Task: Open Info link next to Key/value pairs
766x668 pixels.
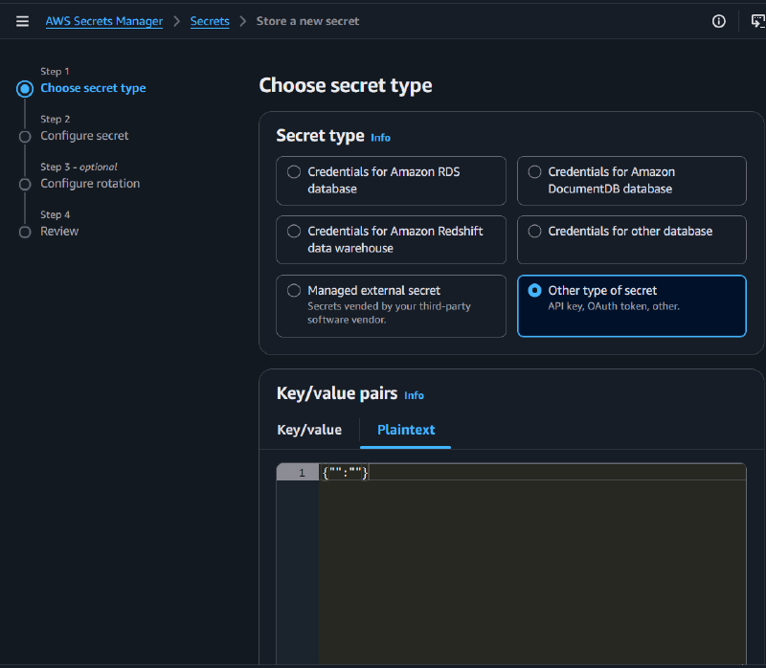Action: click(x=414, y=395)
